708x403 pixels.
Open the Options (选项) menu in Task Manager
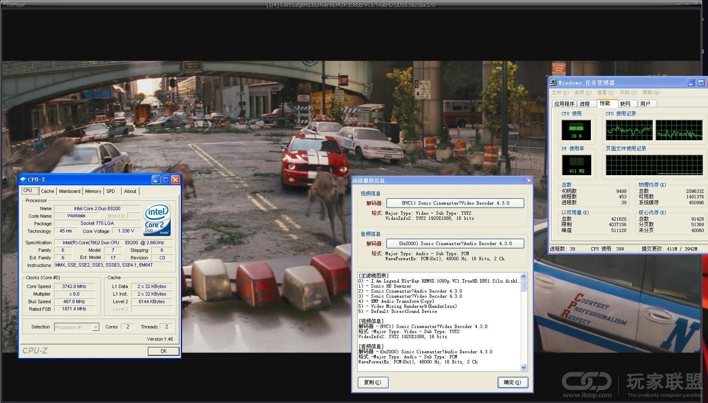tap(582, 93)
